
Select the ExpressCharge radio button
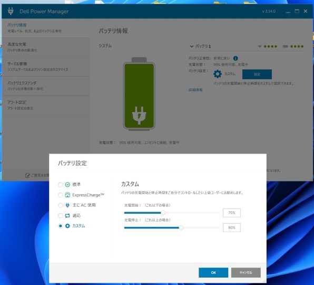click(60, 195)
